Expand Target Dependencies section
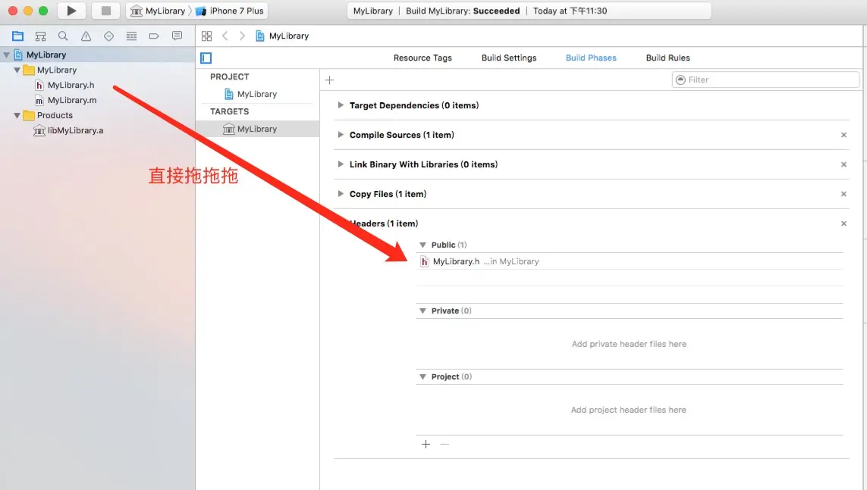867x490 pixels. (341, 105)
